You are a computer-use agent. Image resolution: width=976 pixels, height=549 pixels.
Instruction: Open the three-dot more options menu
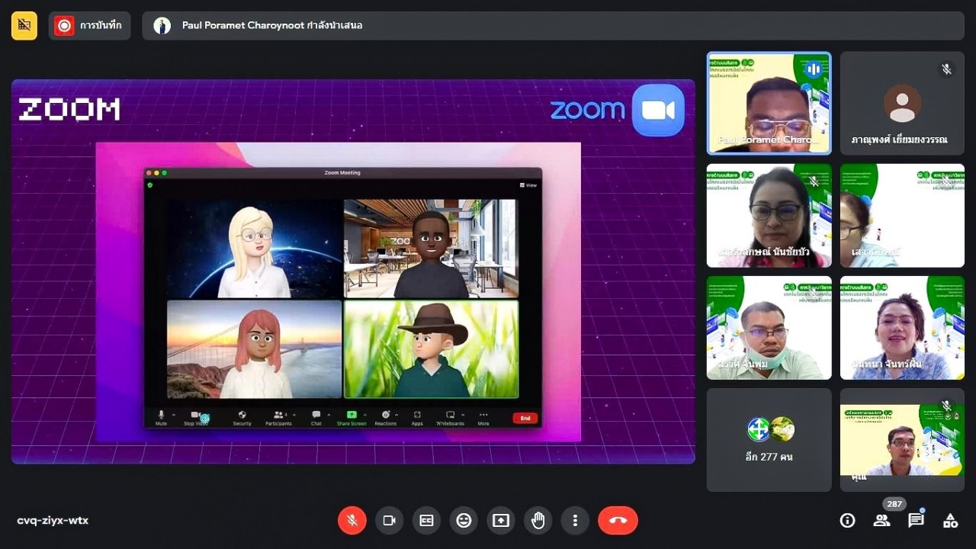point(575,521)
